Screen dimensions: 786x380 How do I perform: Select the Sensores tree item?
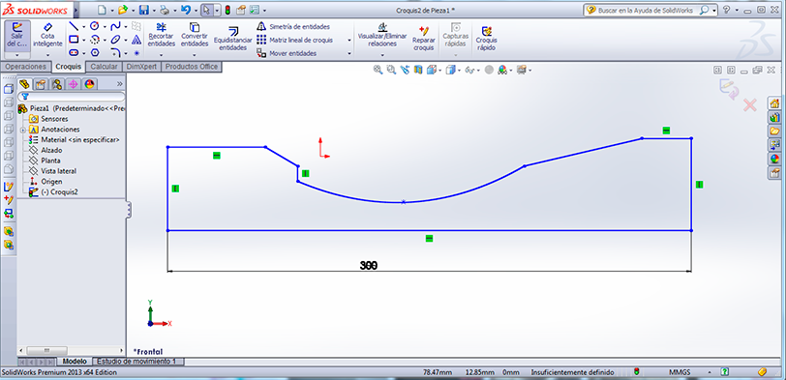point(48,119)
